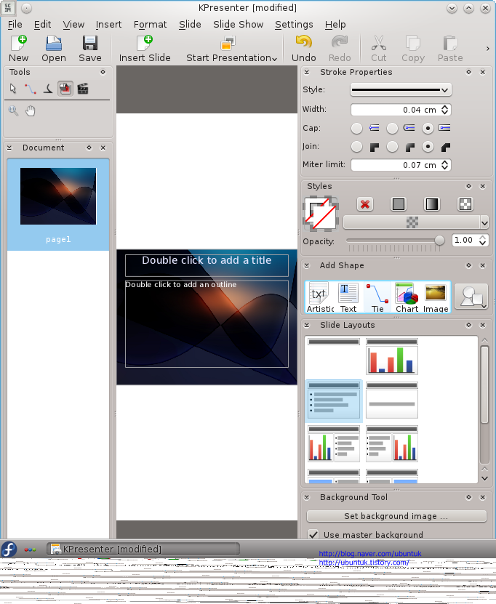Add a Text shape

coord(348,297)
